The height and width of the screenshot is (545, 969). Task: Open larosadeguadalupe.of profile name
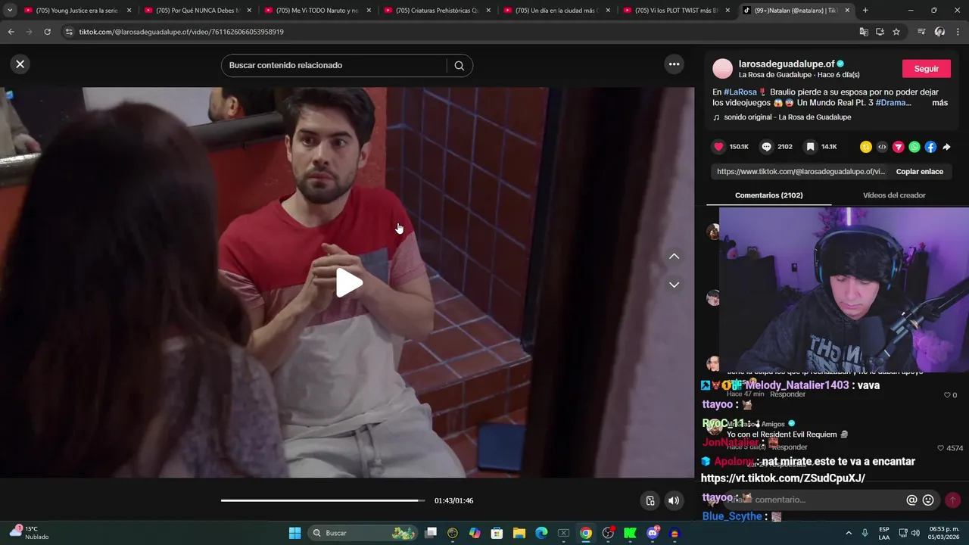point(786,64)
